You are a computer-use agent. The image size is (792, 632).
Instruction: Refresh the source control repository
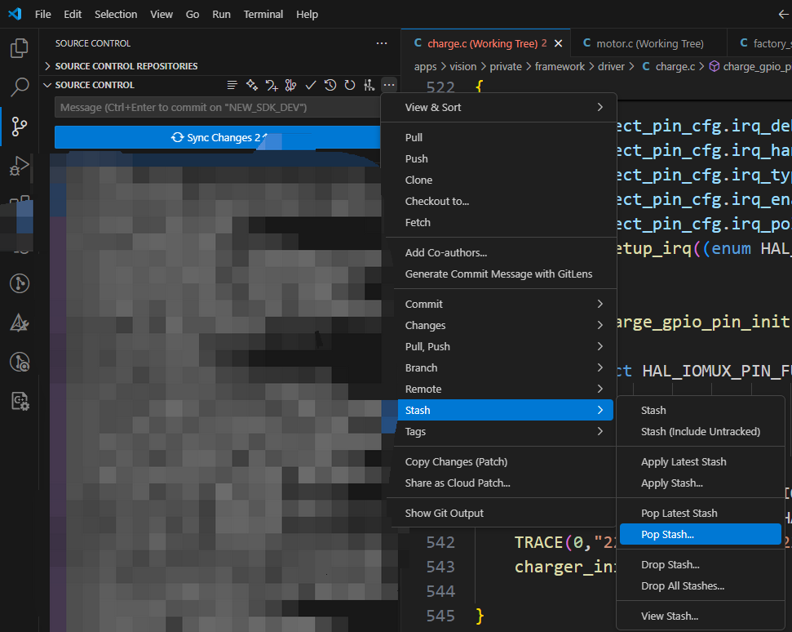(x=349, y=84)
